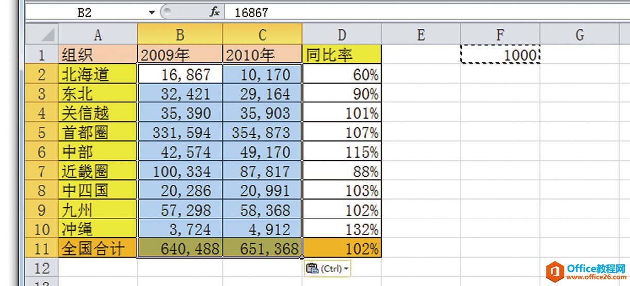Screen dimensions: 630x286
Task: Click cell with value 58,368
Action: click(x=263, y=210)
